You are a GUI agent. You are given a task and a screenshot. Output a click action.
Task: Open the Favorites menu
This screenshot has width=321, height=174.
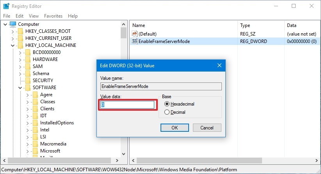(x=53, y=16)
